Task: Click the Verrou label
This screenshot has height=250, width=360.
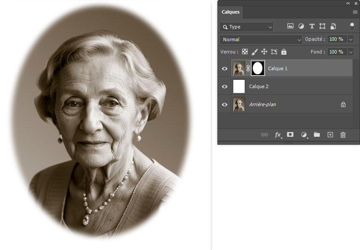Action: [229, 52]
